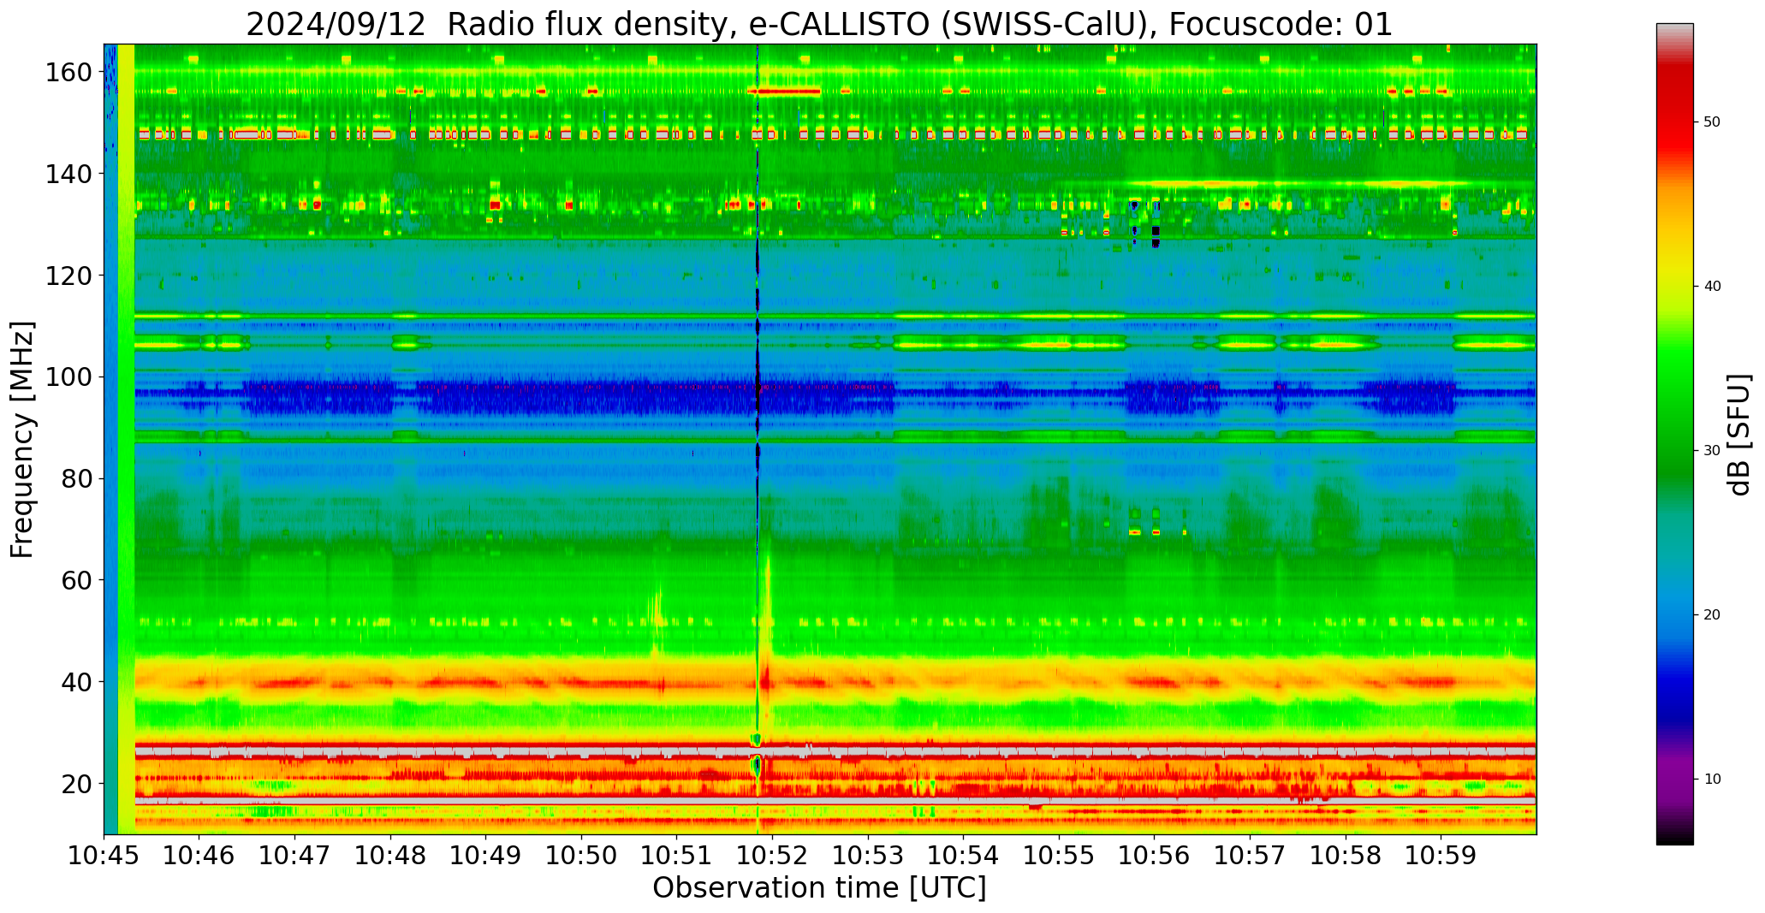Click the 10:55 time tick label
1765x913 pixels.
pyautogui.click(x=1059, y=855)
